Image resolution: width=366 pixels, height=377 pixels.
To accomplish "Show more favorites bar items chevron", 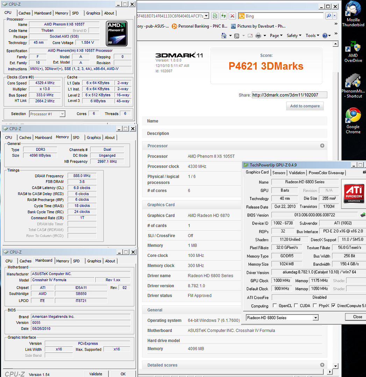I will [336, 24].
